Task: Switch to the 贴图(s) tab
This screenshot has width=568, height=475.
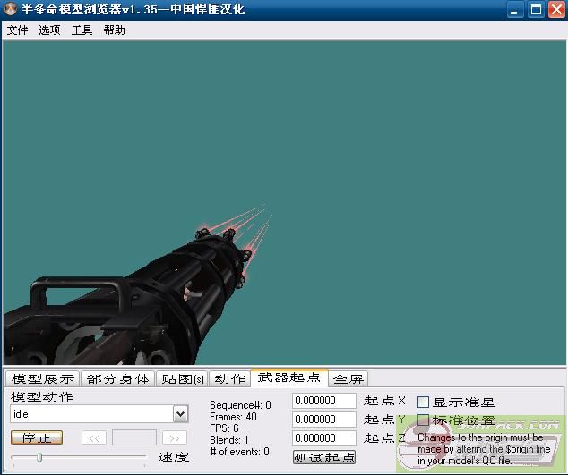Action: click(183, 379)
